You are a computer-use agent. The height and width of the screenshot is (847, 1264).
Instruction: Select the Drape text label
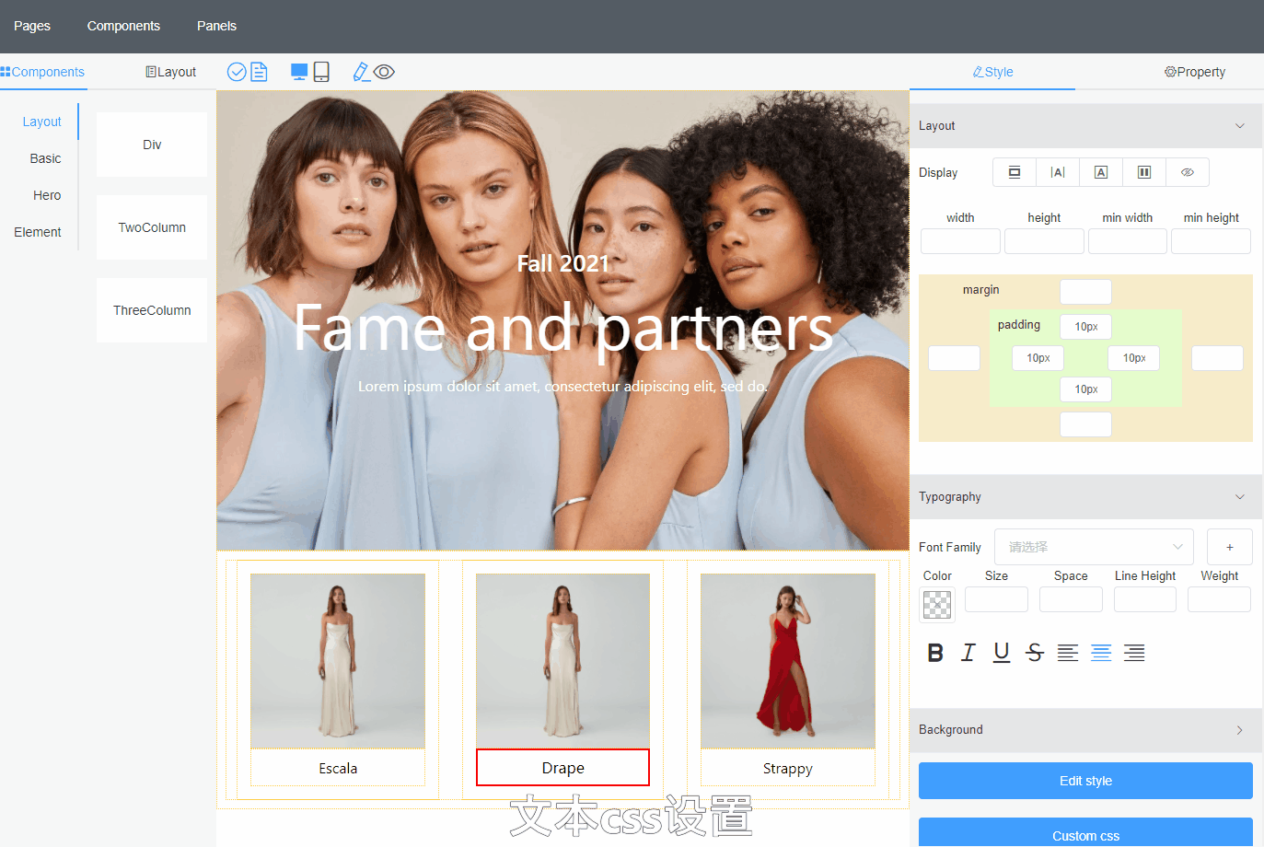click(x=562, y=768)
